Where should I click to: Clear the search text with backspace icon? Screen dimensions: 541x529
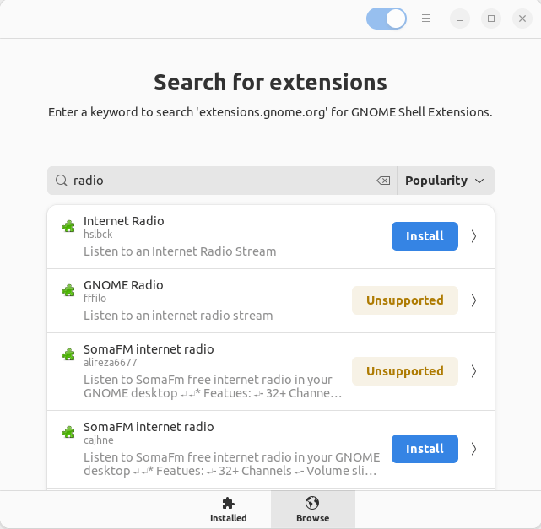[383, 181]
